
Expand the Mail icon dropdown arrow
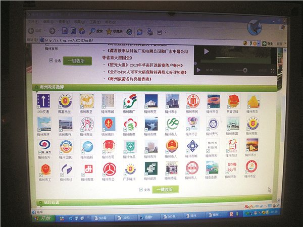tap(144, 32)
